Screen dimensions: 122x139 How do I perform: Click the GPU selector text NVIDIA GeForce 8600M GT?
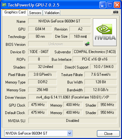[27, 133]
